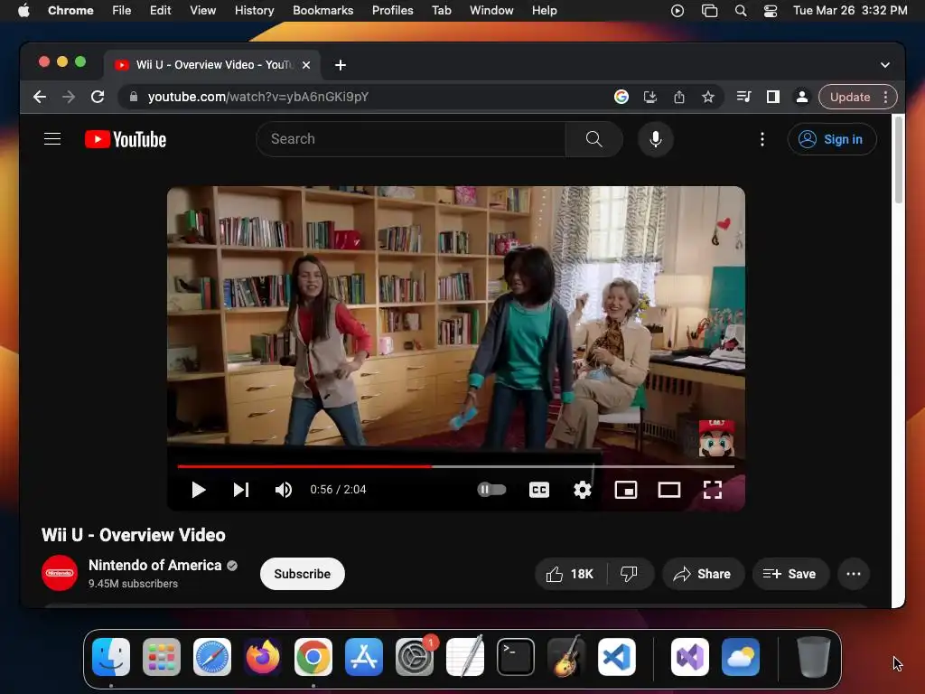Open Nintendo of America channel name link
925x694 pixels.
pyautogui.click(x=155, y=565)
